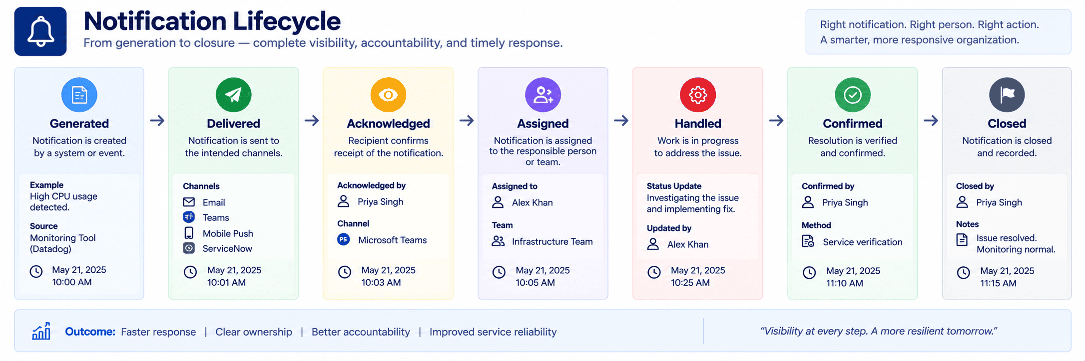Click the 10:05 AM timestamp in Assigned
The image size is (1085, 361).
tap(535, 283)
